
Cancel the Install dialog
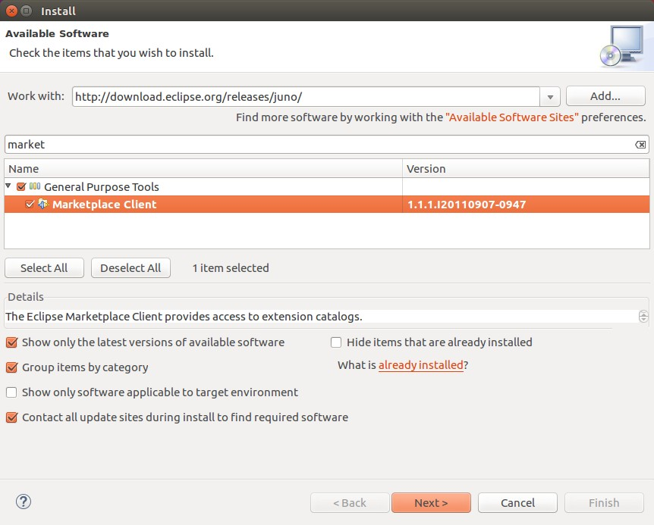pos(517,502)
